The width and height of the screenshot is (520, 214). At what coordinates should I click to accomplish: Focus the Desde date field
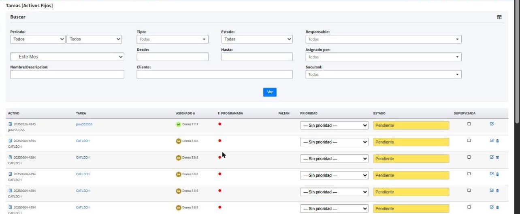pyautogui.click(x=173, y=57)
